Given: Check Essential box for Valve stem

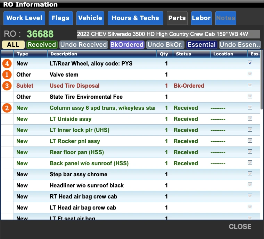Looking at the screenshot, I should pyautogui.click(x=250, y=74).
